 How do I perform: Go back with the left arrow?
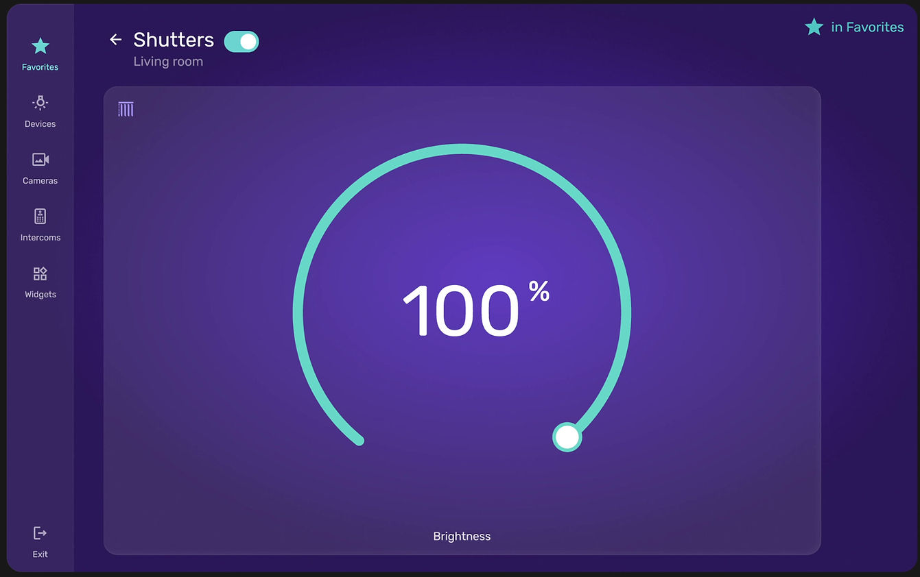[x=115, y=40]
